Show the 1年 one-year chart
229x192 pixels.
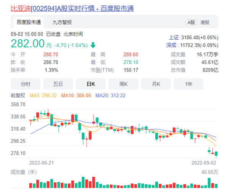point(189,84)
